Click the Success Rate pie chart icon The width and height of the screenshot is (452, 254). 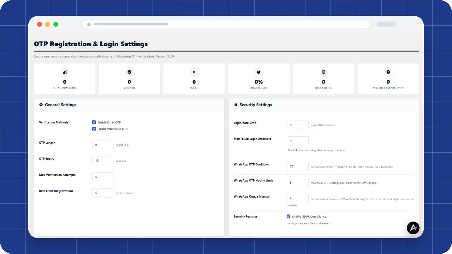259,72
